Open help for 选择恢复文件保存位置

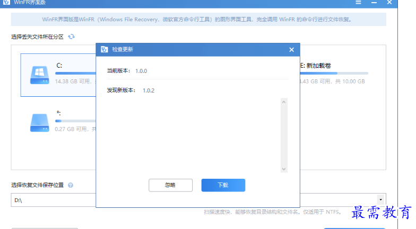(x=70, y=185)
